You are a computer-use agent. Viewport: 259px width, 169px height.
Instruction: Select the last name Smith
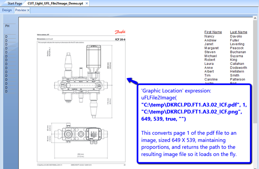[x=235, y=75]
